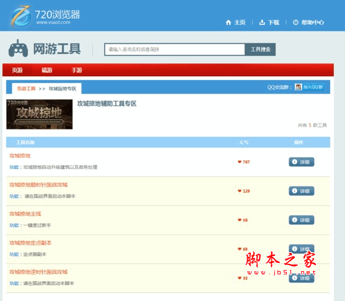
Task: Open the 攻城掠地 game banner thumbnail
Action: pyautogui.click(x=40, y=114)
